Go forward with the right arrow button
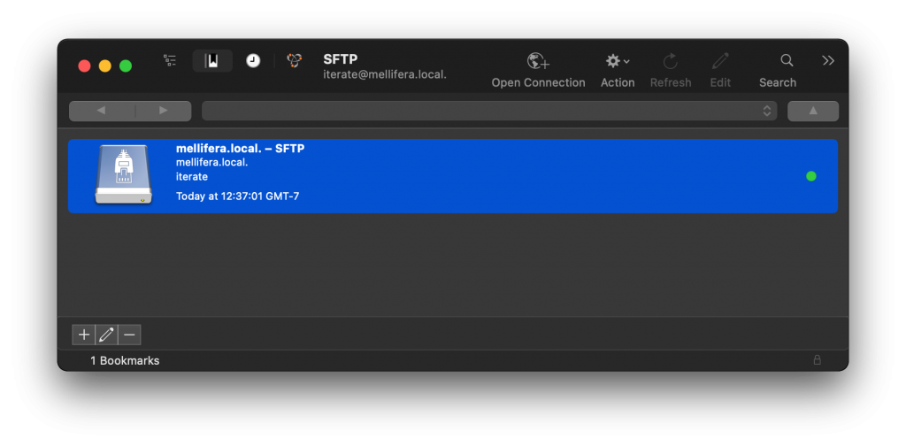The width and height of the screenshot is (906, 447). [x=163, y=111]
